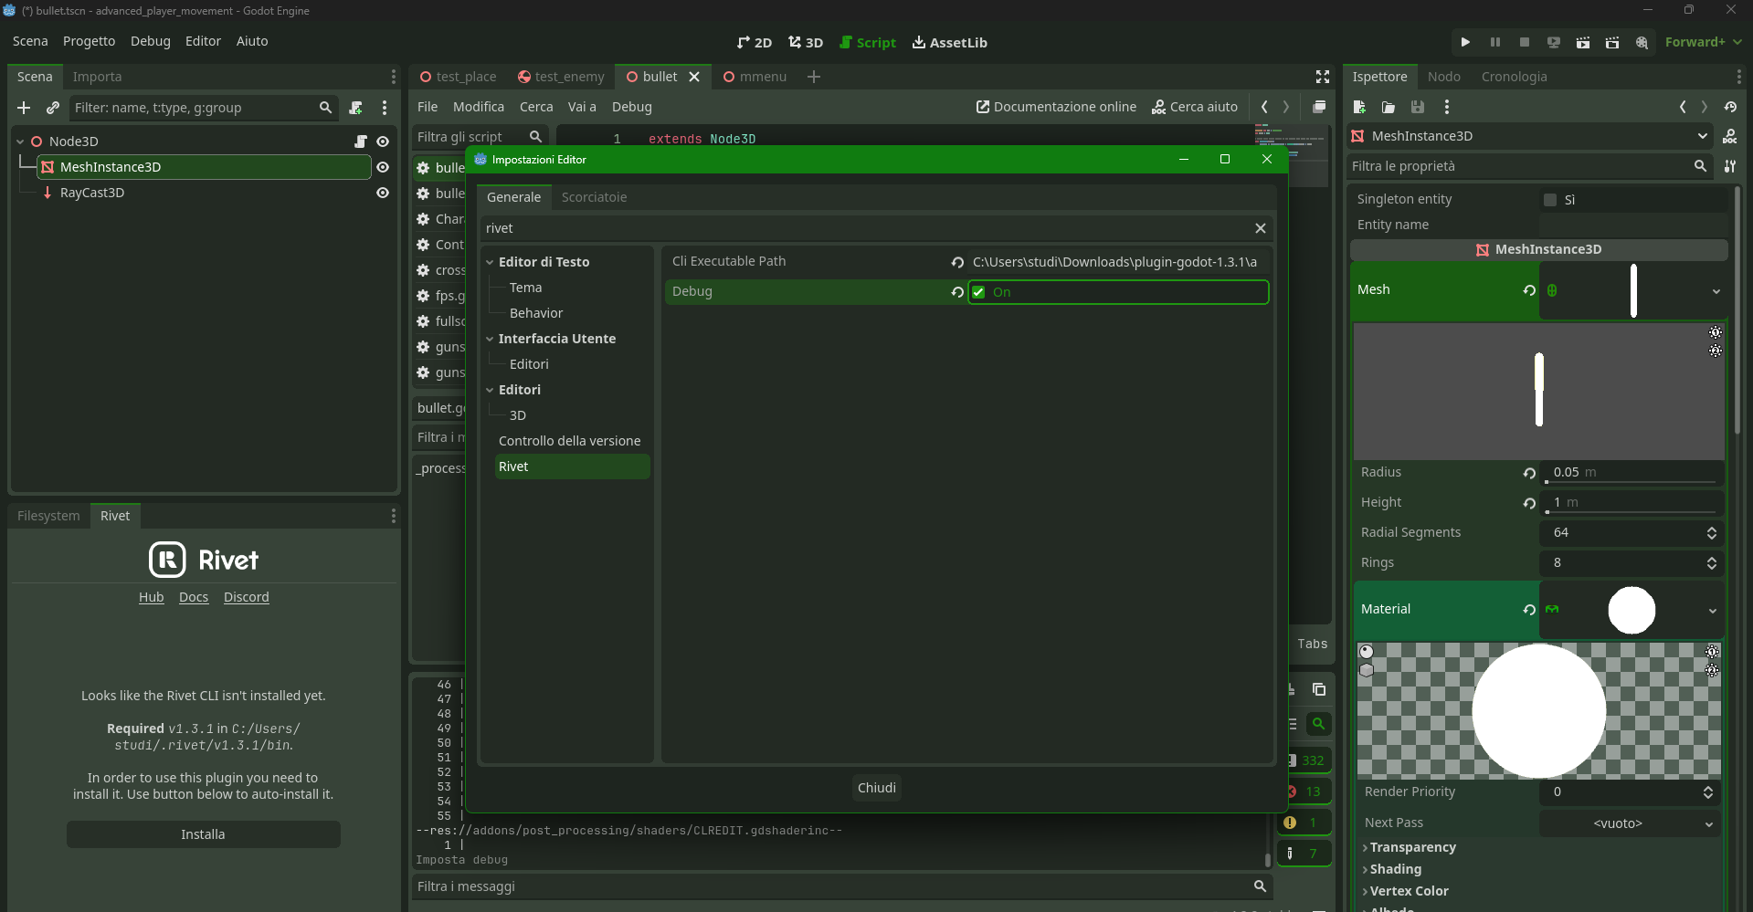The height and width of the screenshot is (912, 1753).
Task: Click the instance child scene link icon
Action: point(53,108)
